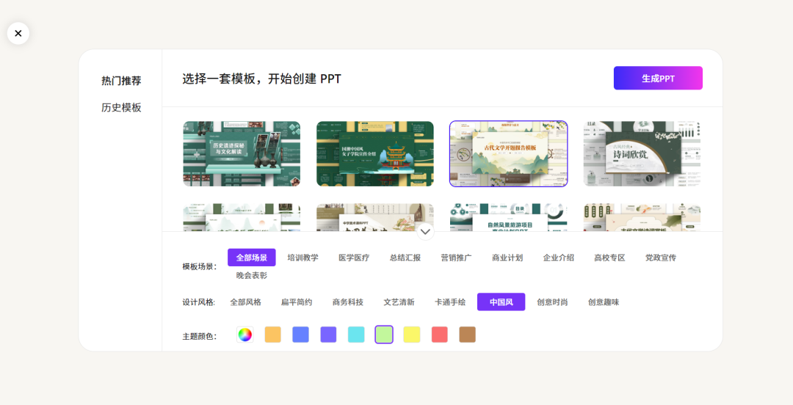This screenshot has width=793, height=405.
Task: Pick the cyan theme color swatch
Action: (x=356, y=335)
